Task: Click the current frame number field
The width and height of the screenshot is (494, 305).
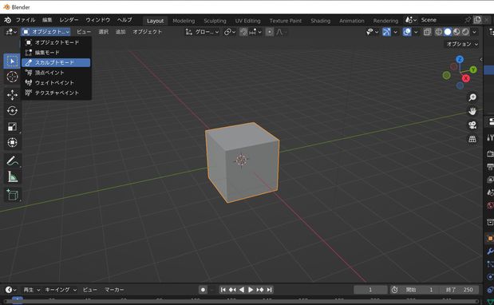Action: click(x=370, y=290)
